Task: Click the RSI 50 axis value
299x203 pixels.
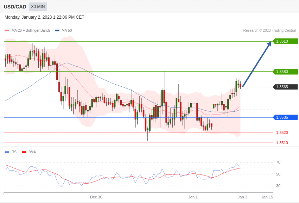Action: (278, 174)
